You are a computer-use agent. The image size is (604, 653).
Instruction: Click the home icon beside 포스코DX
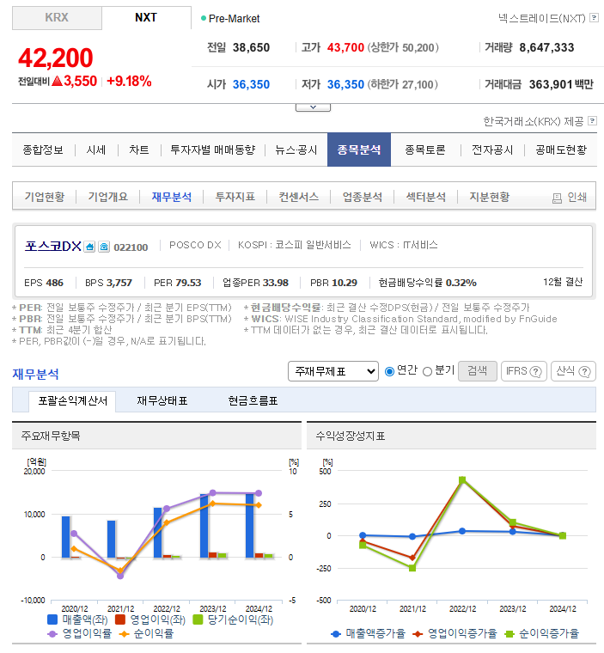89,247
